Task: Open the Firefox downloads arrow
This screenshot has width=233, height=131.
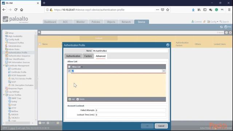Action: click(193, 10)
